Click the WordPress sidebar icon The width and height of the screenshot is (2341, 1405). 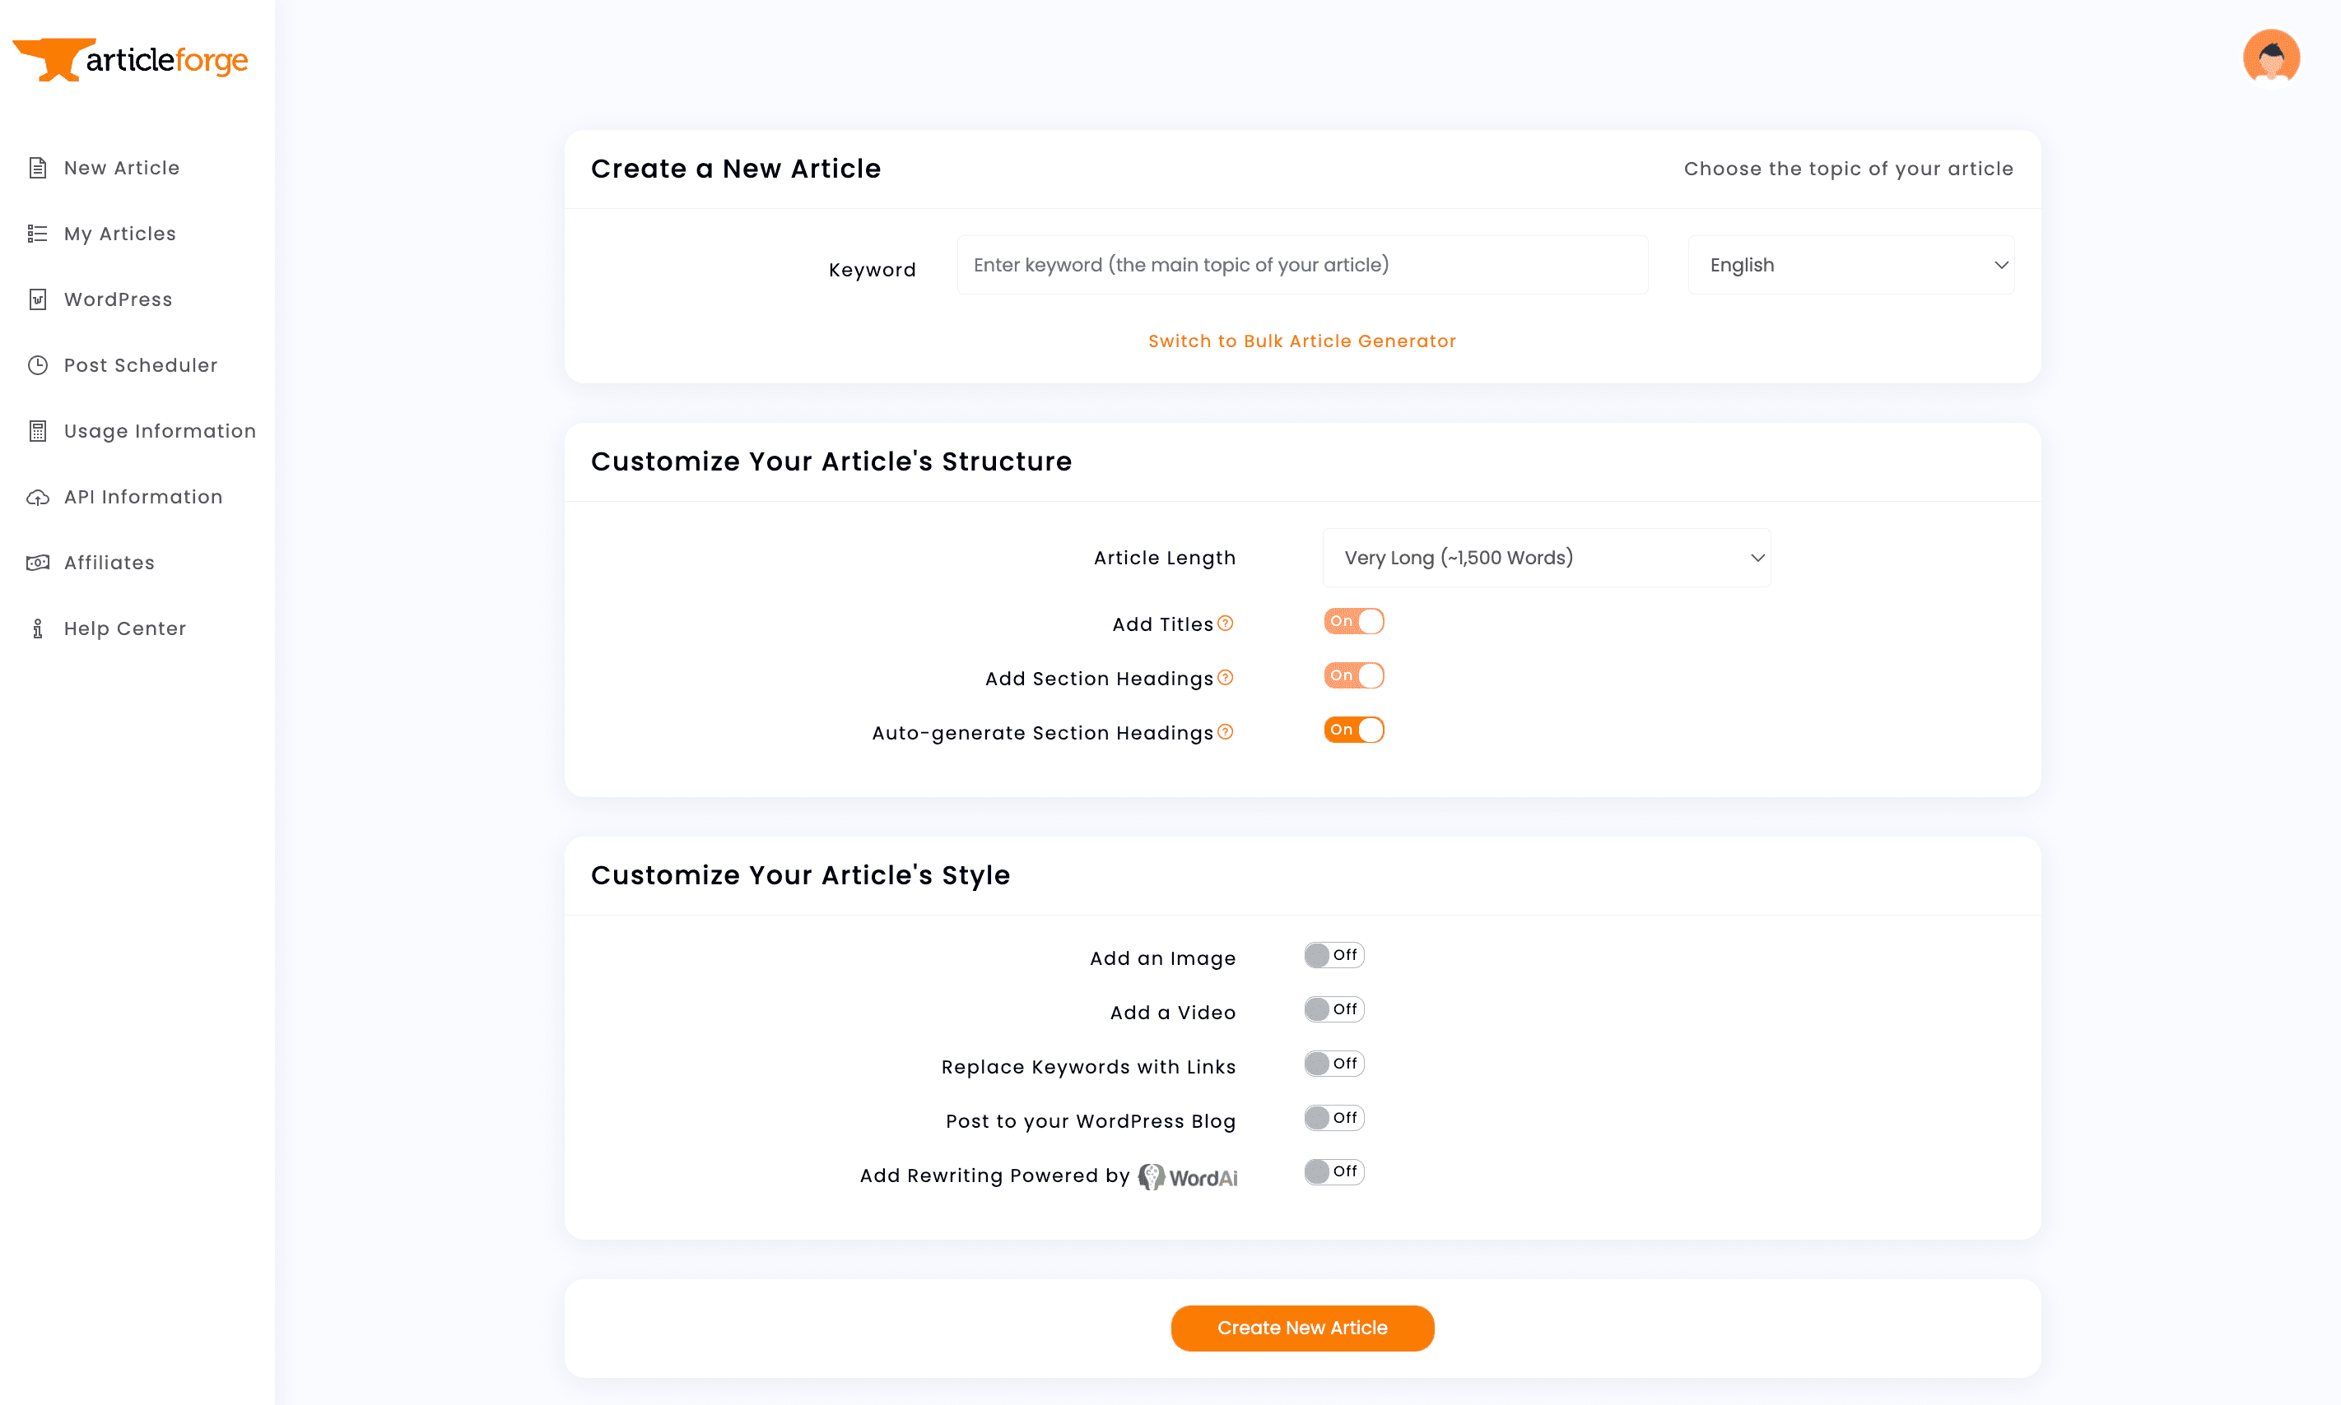38,299
